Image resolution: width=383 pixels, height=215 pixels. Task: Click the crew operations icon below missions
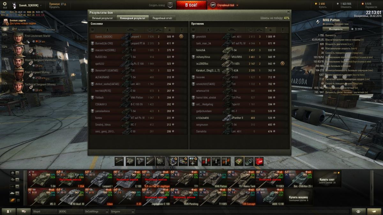(x=5, y=29)
